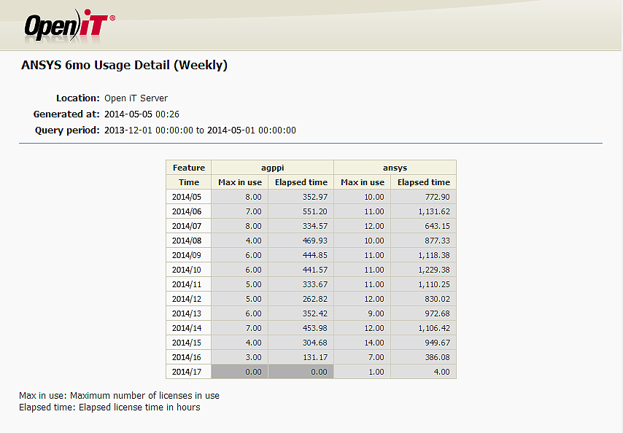Select the 2014/13 week row label
623x433 pixels.
click(189, 313)
